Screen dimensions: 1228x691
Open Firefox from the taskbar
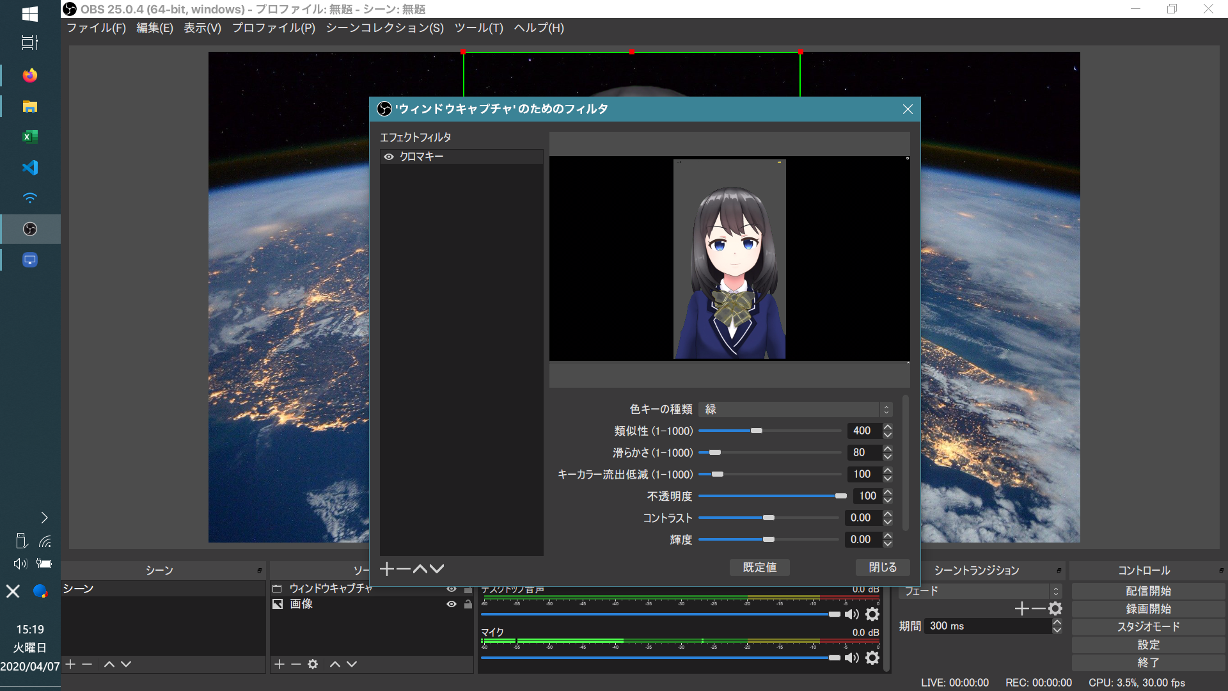(30, 75)
